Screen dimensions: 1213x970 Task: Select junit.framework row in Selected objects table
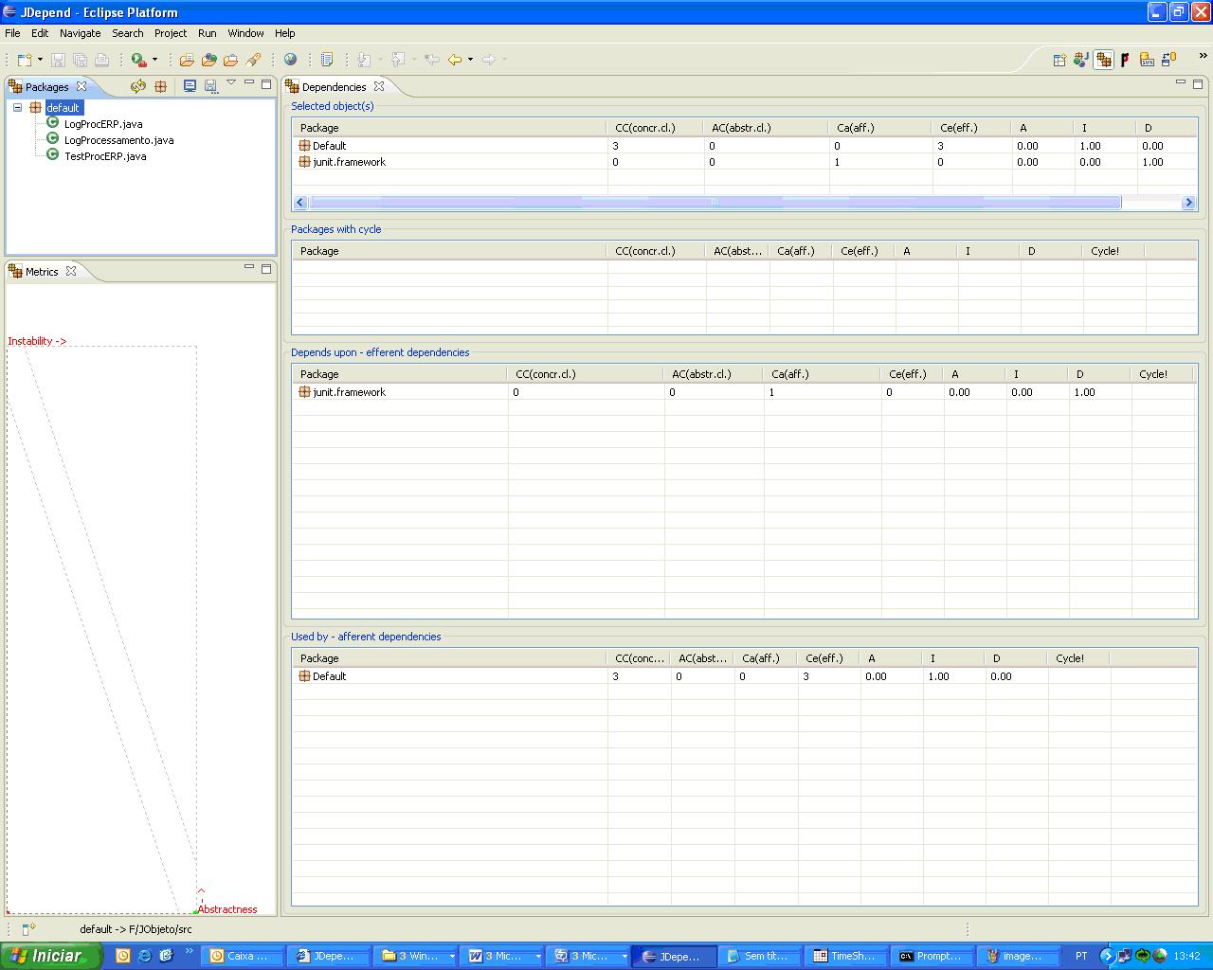(745, 162)
